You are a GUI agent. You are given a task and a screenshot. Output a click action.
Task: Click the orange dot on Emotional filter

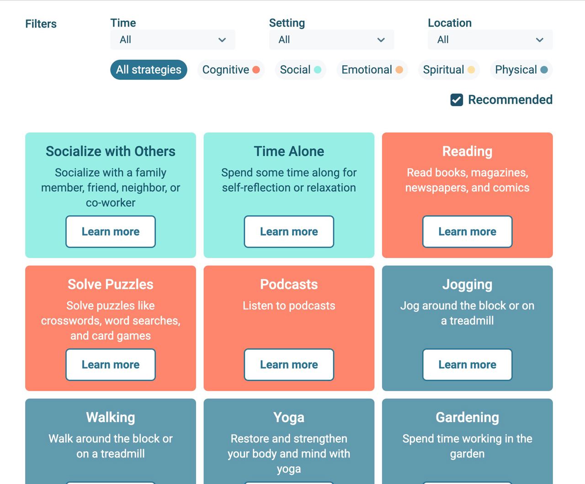[x=399, y=70]
